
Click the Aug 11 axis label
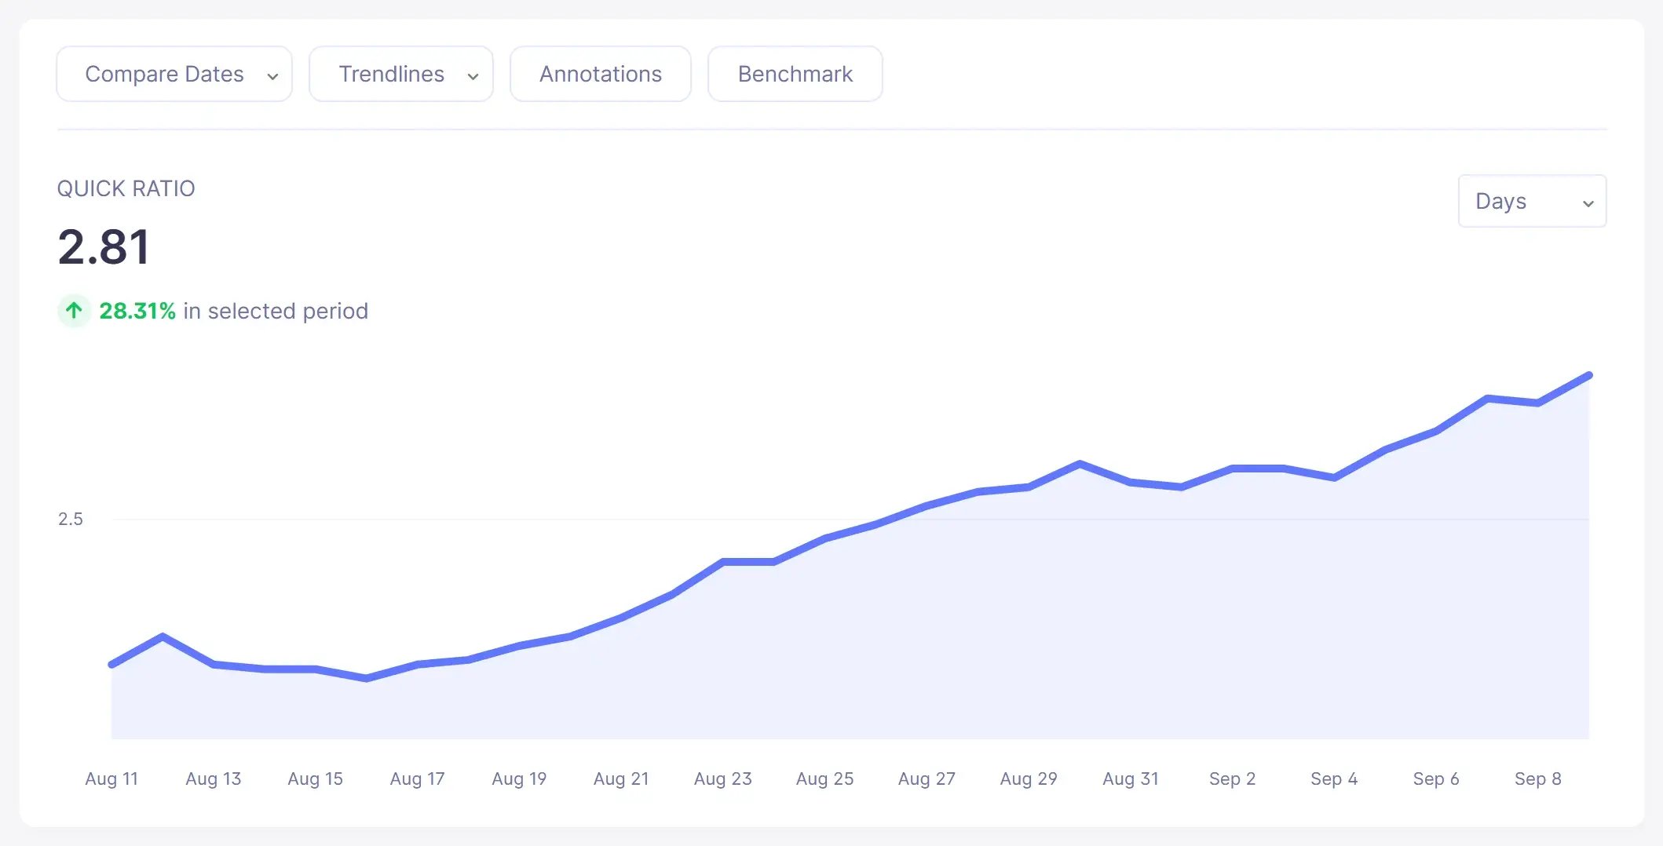coord(111,779)
